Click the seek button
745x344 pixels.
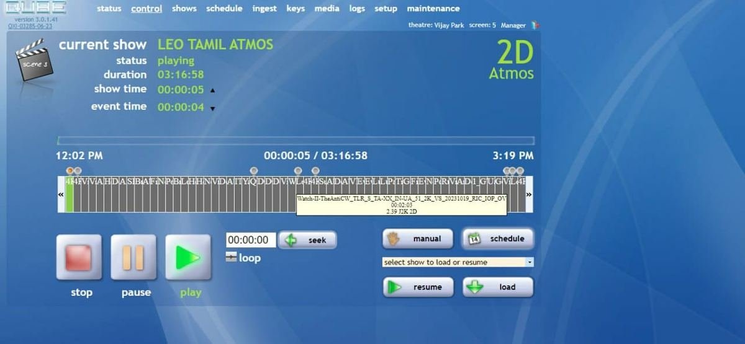[307, 240]
